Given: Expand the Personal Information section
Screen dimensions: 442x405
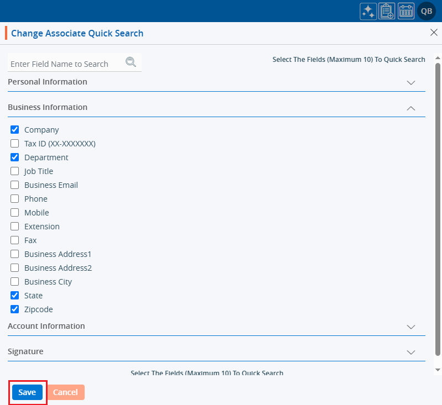Looking at the screenshot, I should click(410, 82).
